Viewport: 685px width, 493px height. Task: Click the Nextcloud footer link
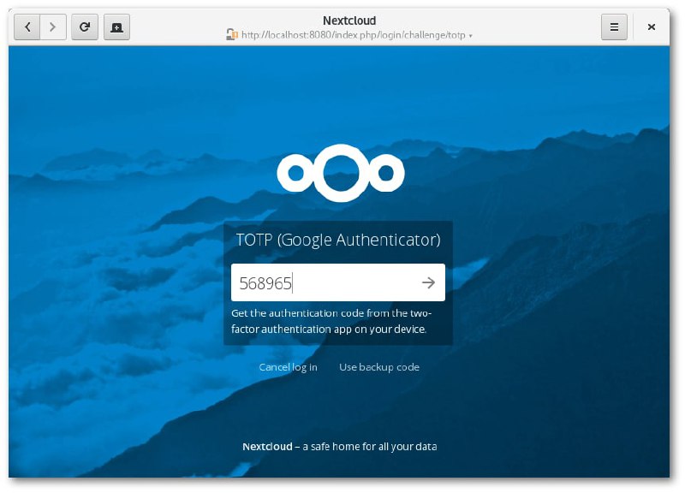(x=267, y=446)
